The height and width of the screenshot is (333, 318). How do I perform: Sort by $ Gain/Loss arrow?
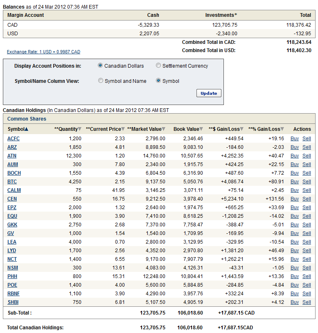tap(242, 129)
